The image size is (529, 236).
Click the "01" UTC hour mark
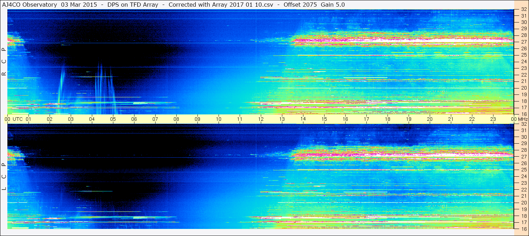(x=29, y=119)
